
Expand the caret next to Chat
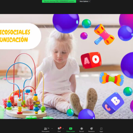[63, 129]
